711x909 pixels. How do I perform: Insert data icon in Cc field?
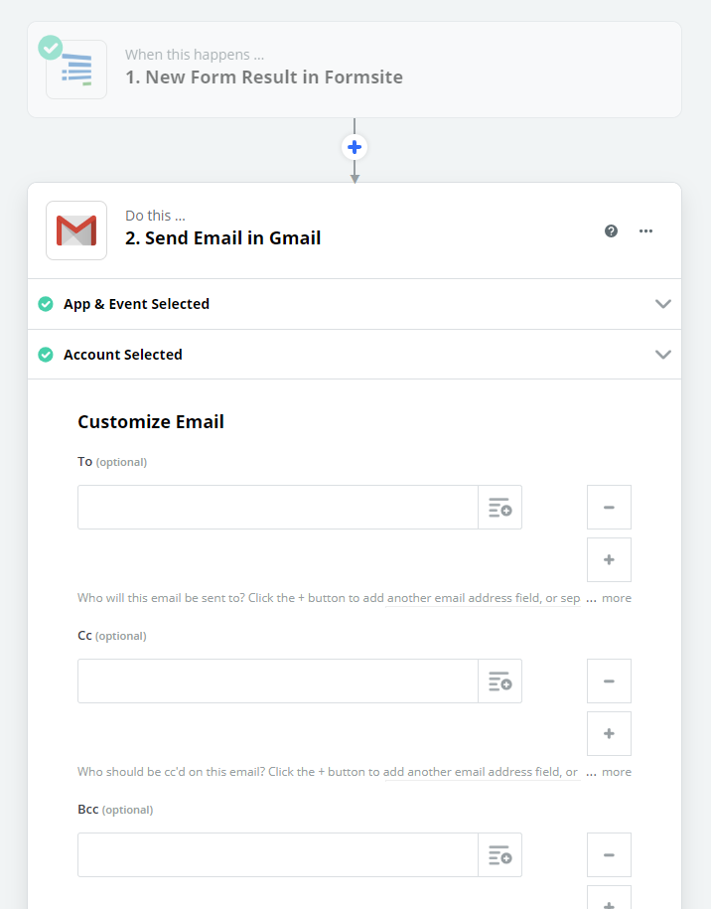click(x=500, y=682)
